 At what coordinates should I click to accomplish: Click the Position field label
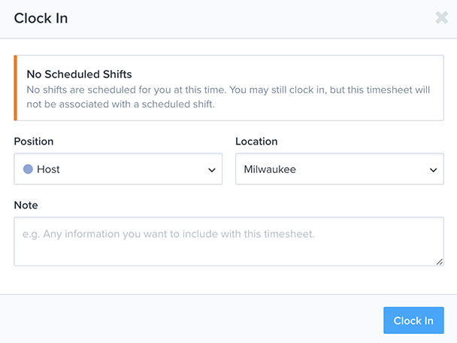(x=34, y=141)
